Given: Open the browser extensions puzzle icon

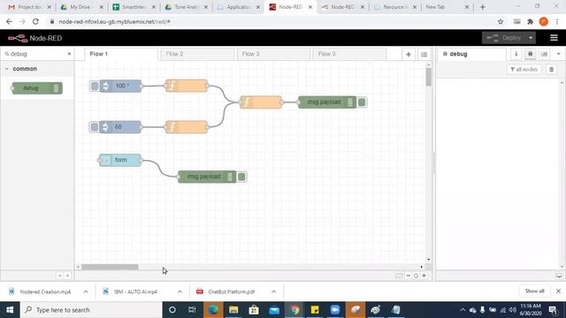Looking at the screenshot, I should click(530, 21).
